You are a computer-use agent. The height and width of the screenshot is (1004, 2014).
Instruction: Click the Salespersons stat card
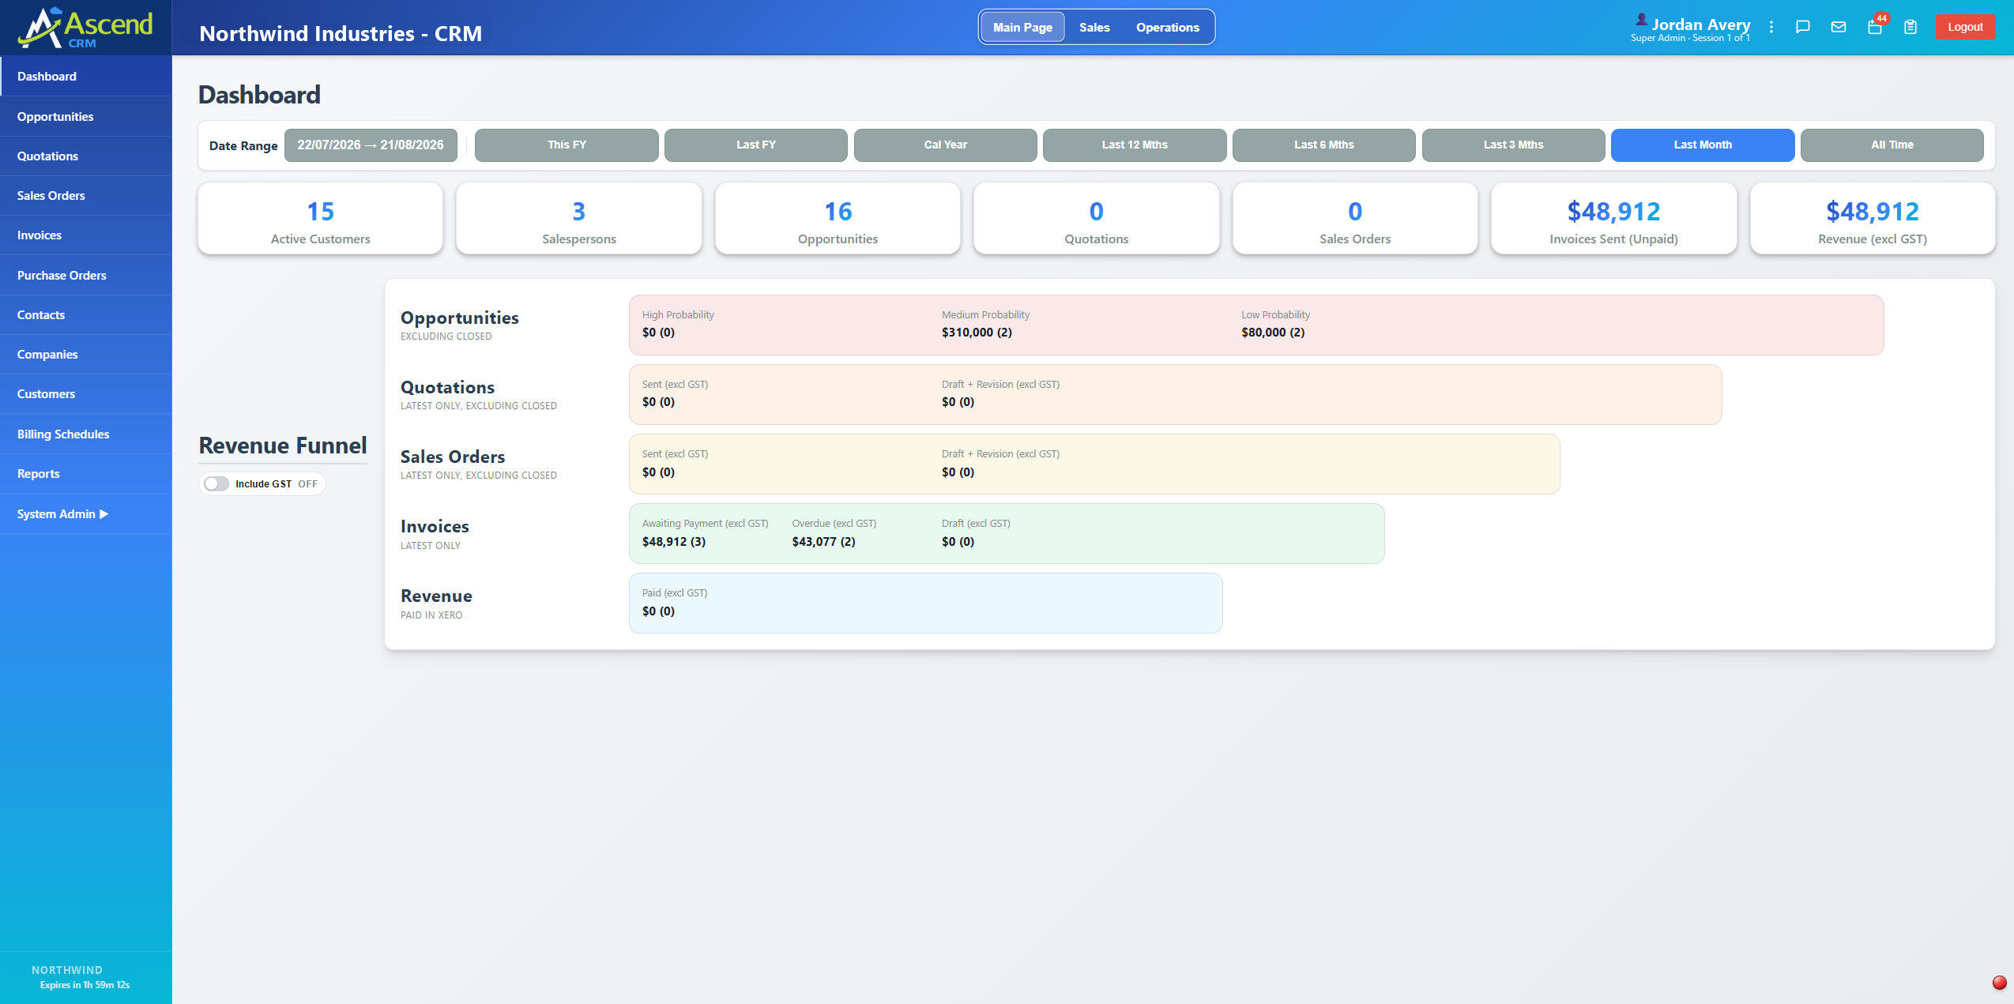click(579, 219)
